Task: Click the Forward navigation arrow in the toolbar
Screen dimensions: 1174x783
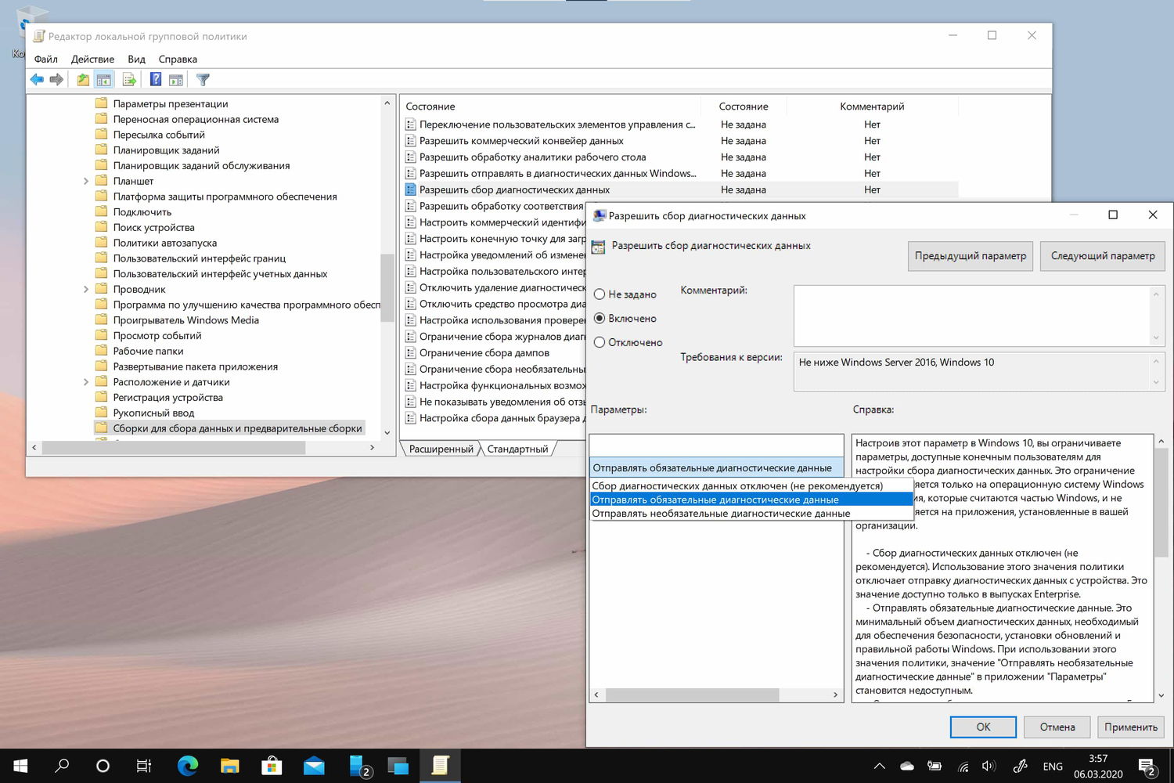Action: pos(56,78)
